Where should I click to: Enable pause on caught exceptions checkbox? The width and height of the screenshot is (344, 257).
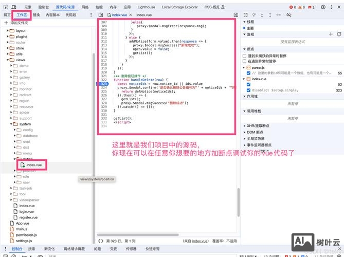click(245, 61)
